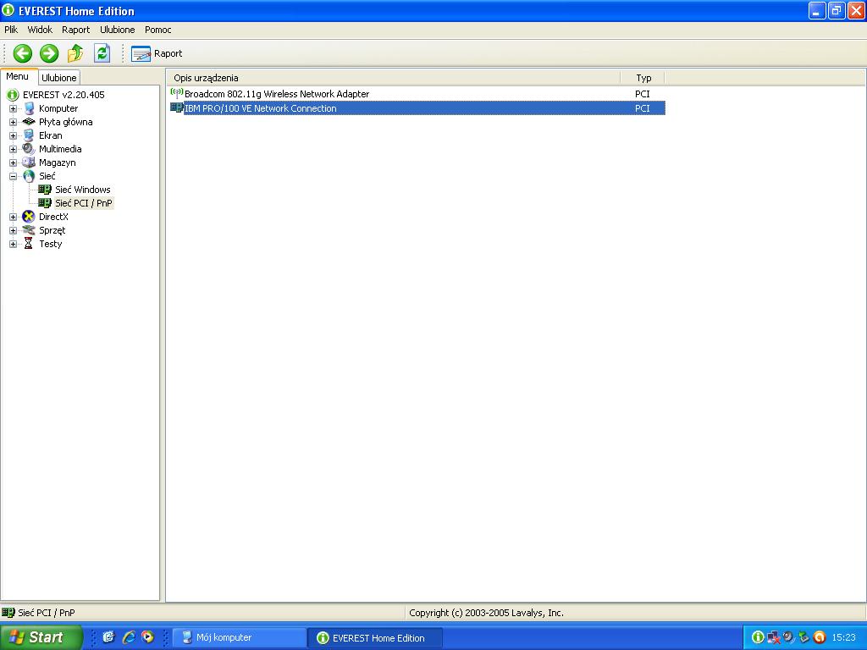Select the Komputer label in tree
867x650 pixels.
[58, 109]
